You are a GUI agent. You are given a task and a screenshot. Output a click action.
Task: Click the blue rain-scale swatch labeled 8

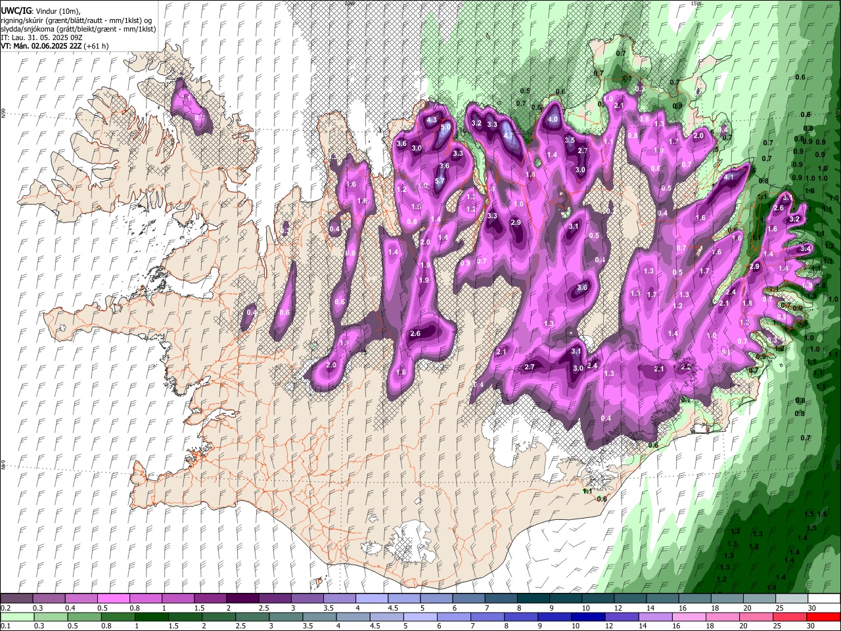point(522,617)
